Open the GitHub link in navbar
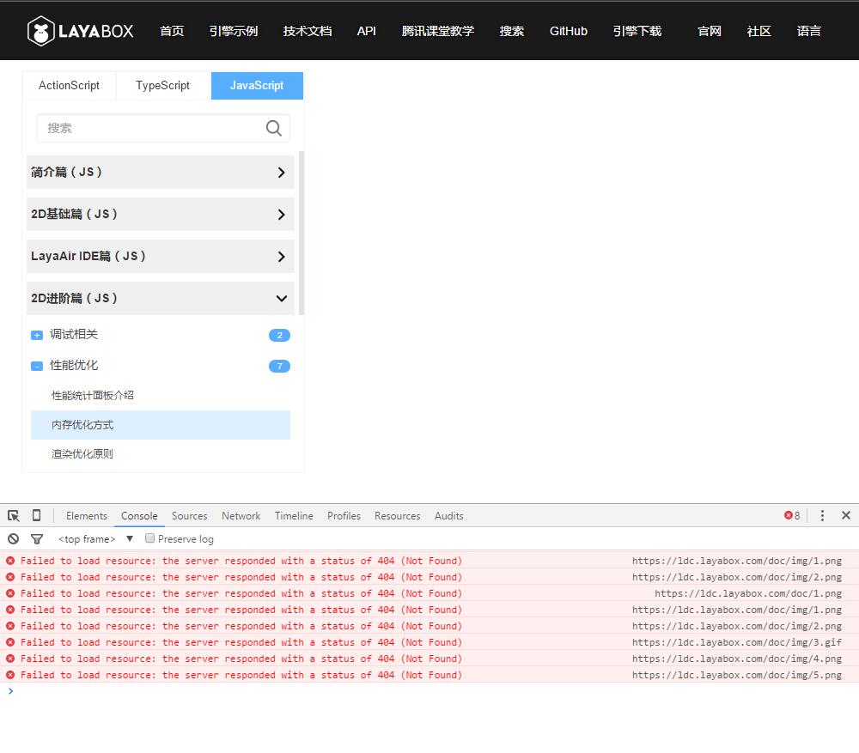Image resolution: width=859 pixels, height=753 pixels. click(x=568, y=31)
